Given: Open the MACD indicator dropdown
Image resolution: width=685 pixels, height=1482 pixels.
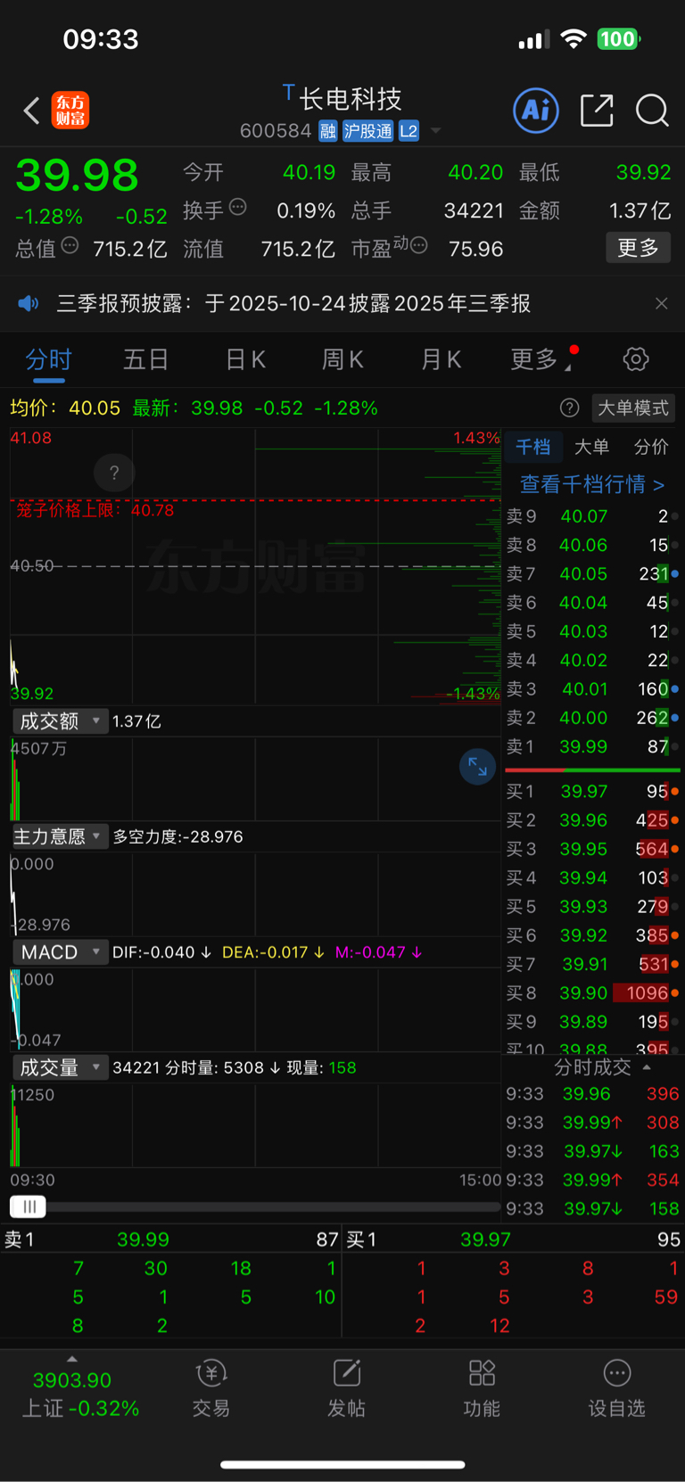Looking at the screenshot, I should [60, 952].
